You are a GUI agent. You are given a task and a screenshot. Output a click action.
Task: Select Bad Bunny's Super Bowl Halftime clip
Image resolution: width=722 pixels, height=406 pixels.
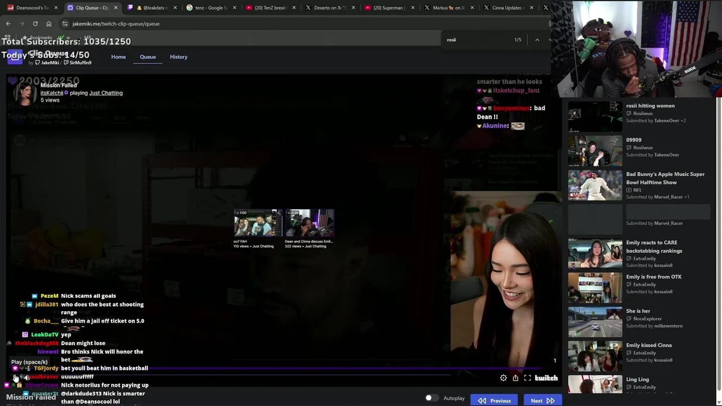[640, 185]
